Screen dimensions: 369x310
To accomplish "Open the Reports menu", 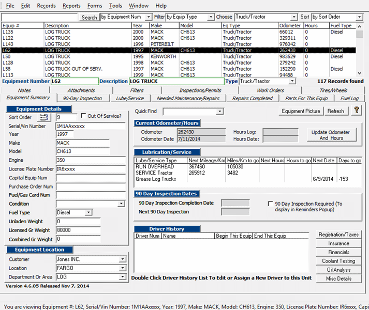I will coord(71,6).
